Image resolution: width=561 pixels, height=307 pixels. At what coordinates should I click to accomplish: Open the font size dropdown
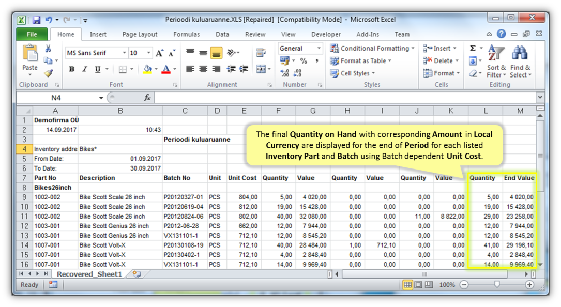149,53
